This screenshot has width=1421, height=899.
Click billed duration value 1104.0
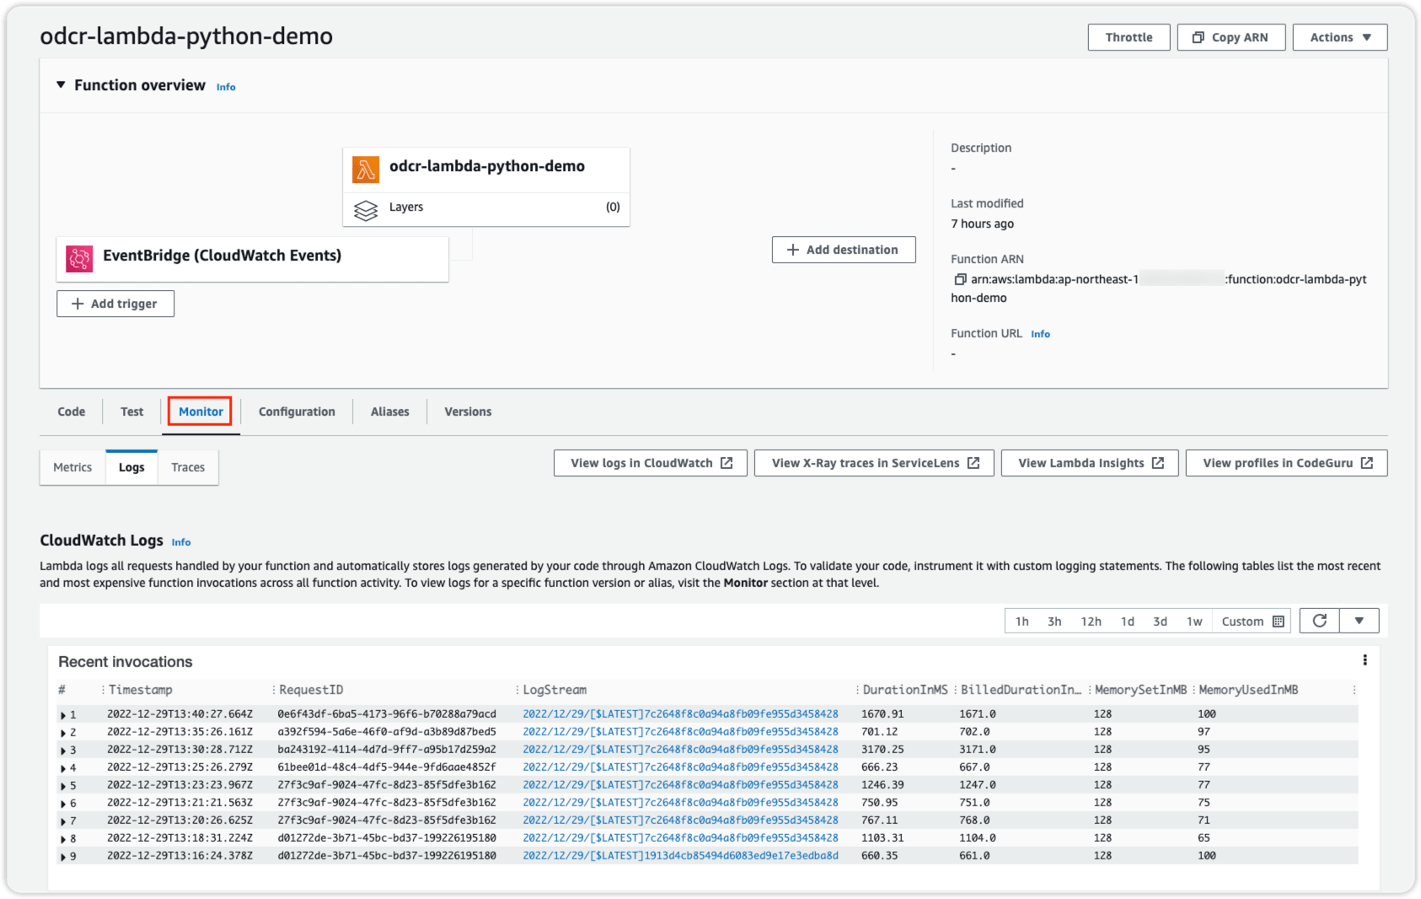point(978,837)
